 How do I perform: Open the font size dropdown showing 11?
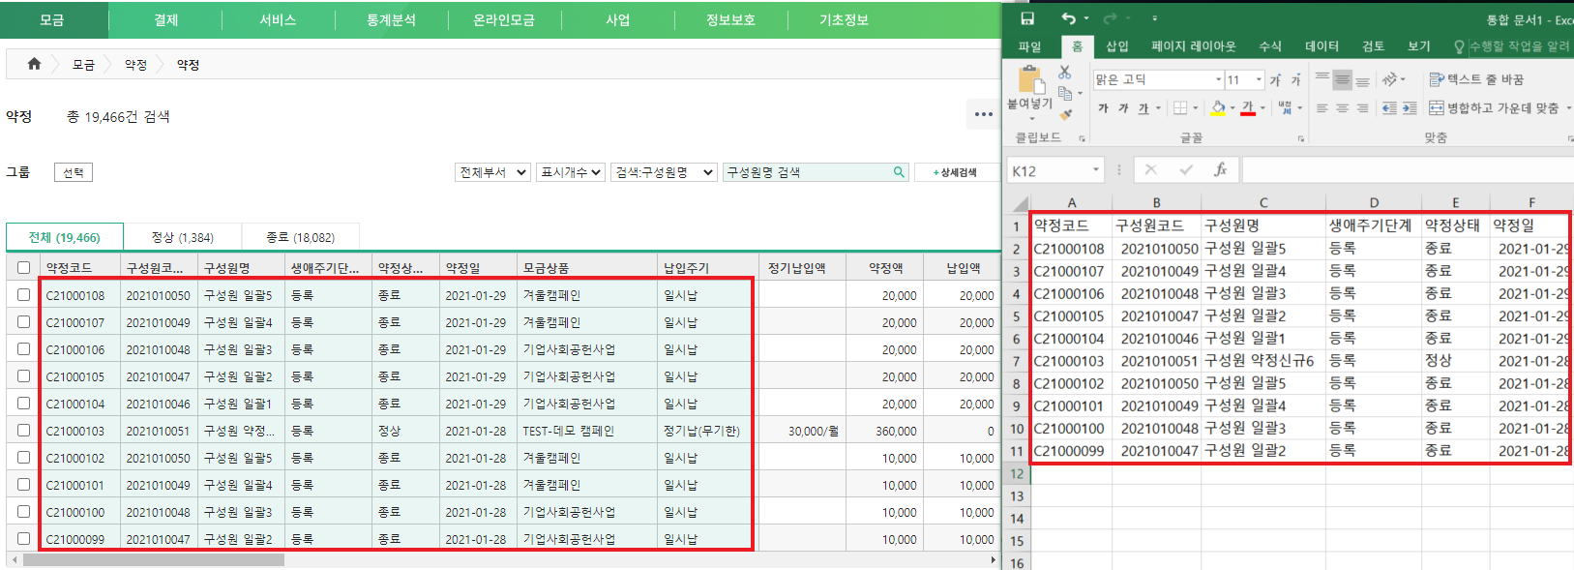click(x=1259, y=79)
